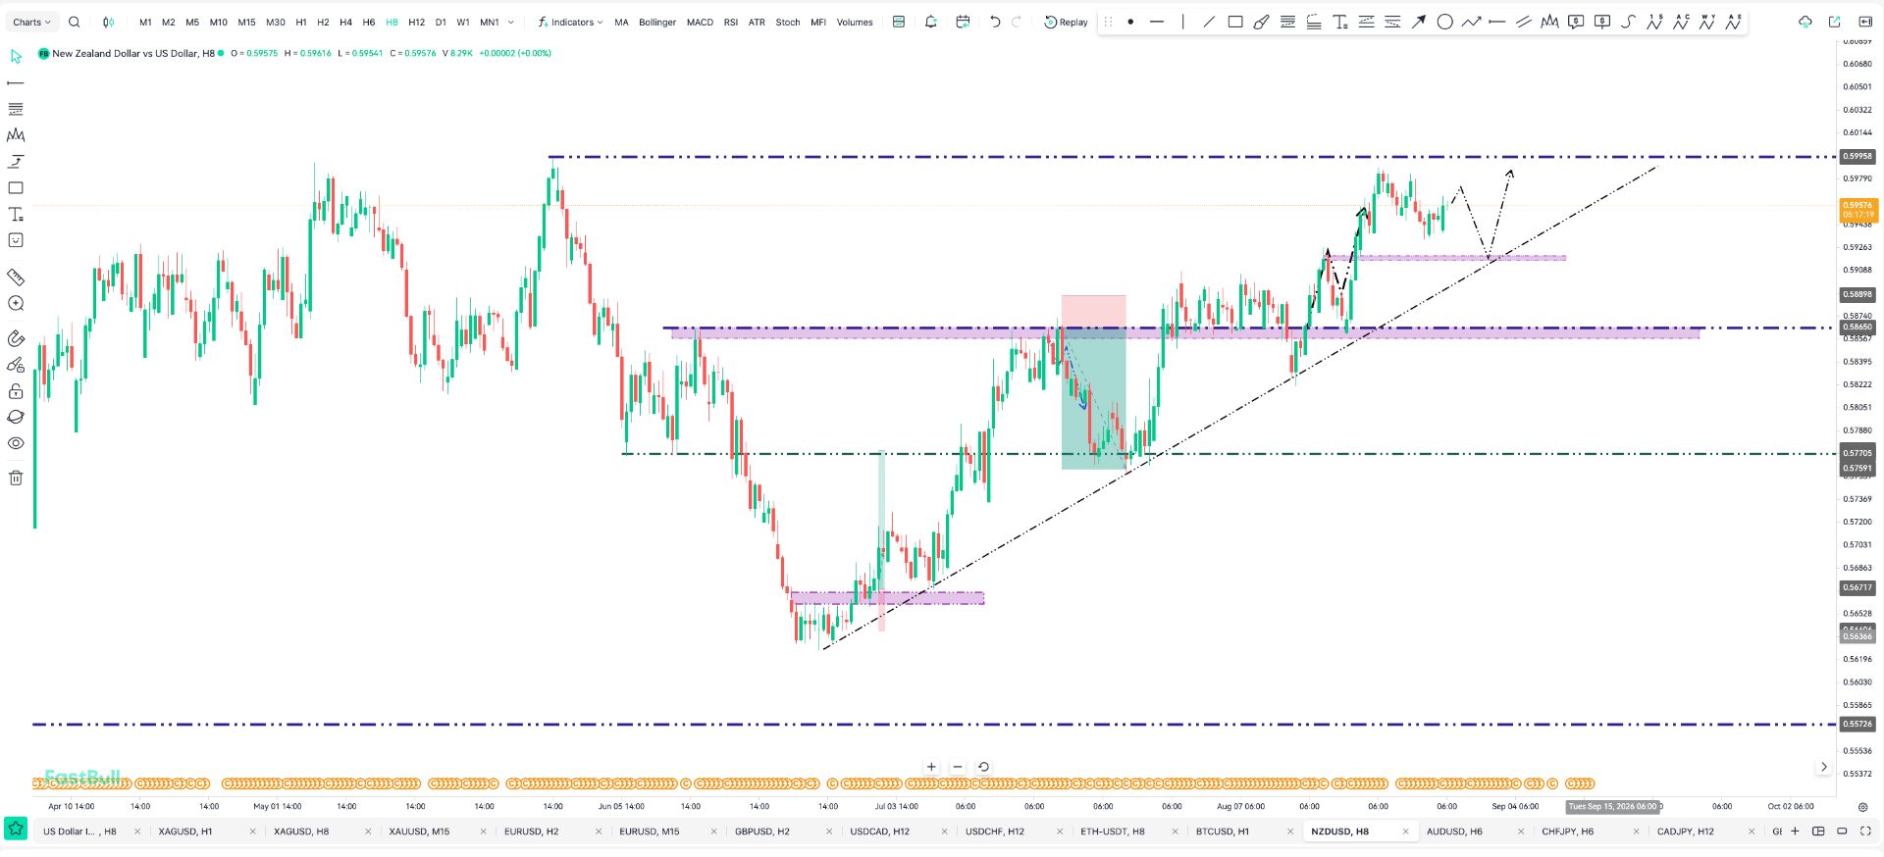Toggle the lock drawings padlock

tap(16, 391)
